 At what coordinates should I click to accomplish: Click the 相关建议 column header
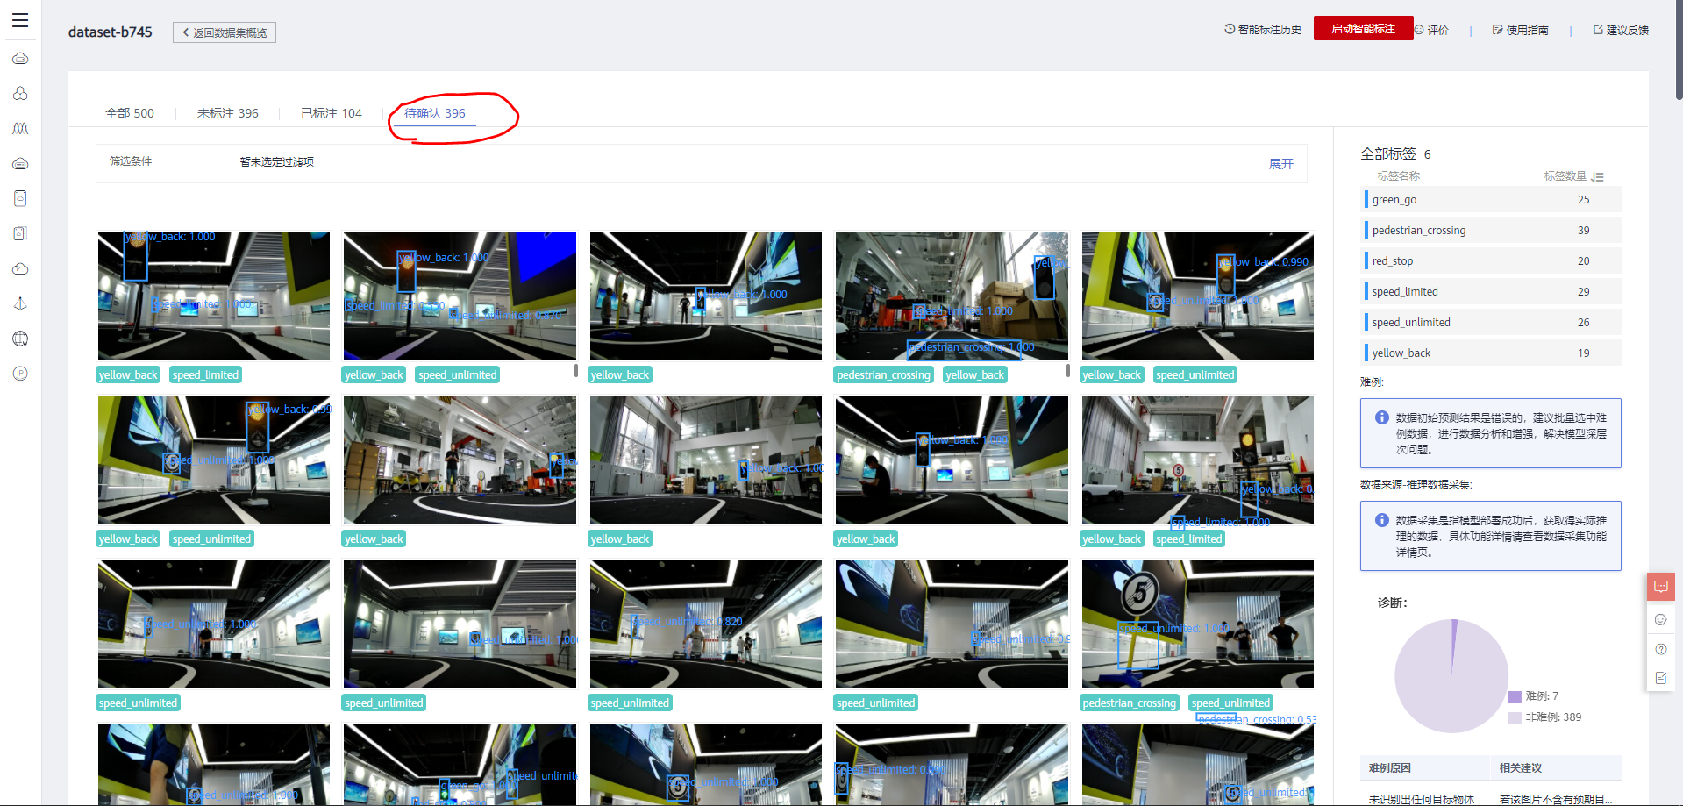(x=1520, y=767)
